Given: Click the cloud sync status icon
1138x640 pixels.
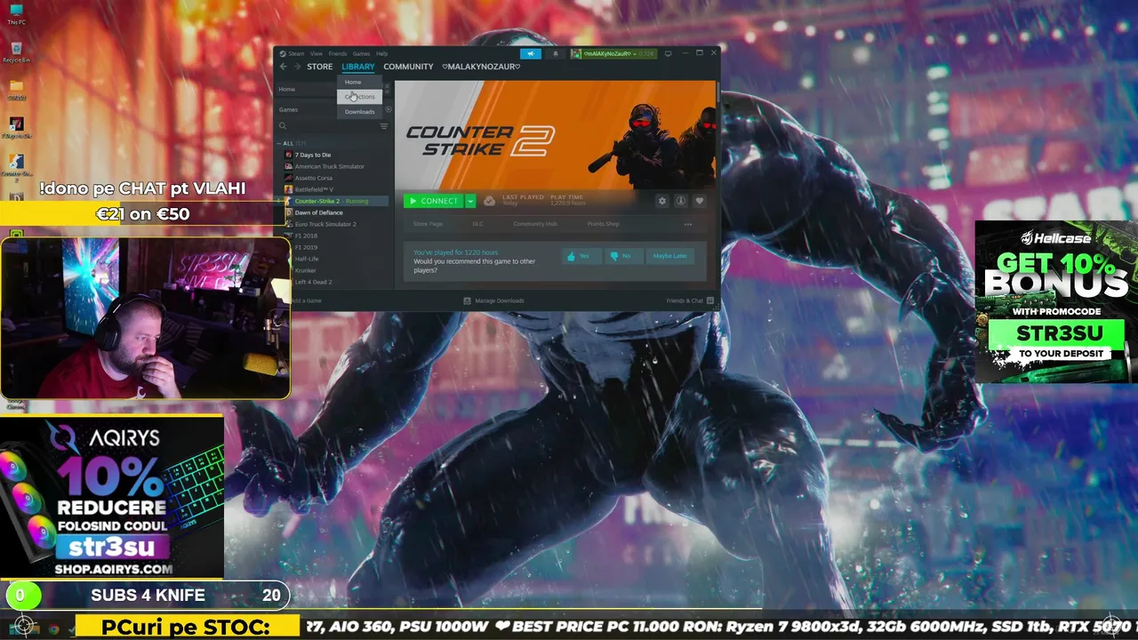Looking at the screenshot, I should pos(489,201).
